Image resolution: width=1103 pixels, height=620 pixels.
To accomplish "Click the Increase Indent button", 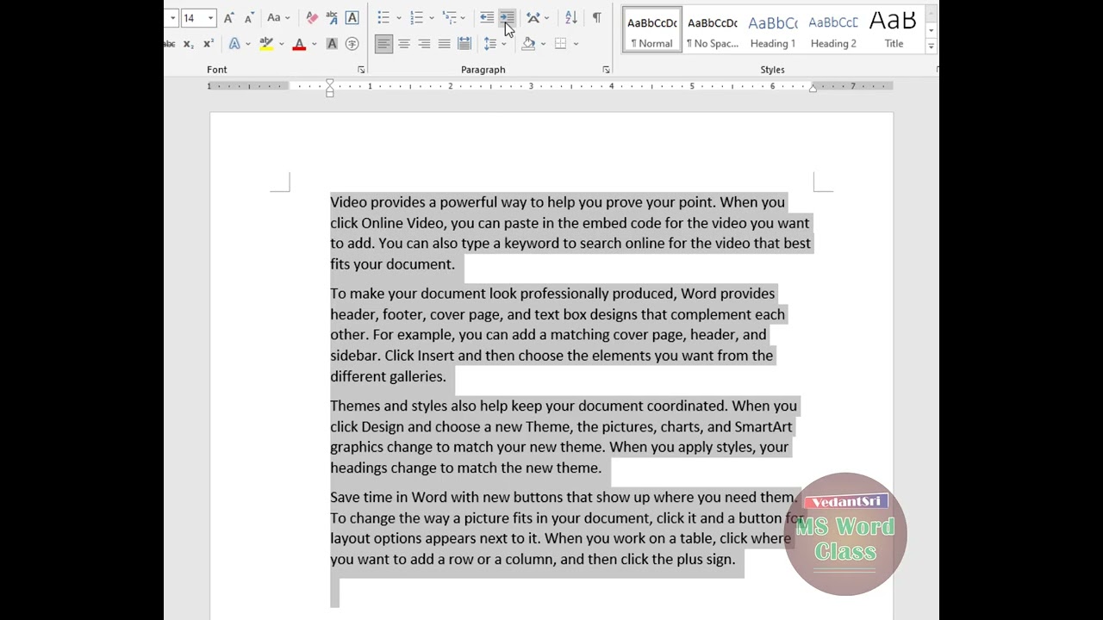I will click(507, 17).
